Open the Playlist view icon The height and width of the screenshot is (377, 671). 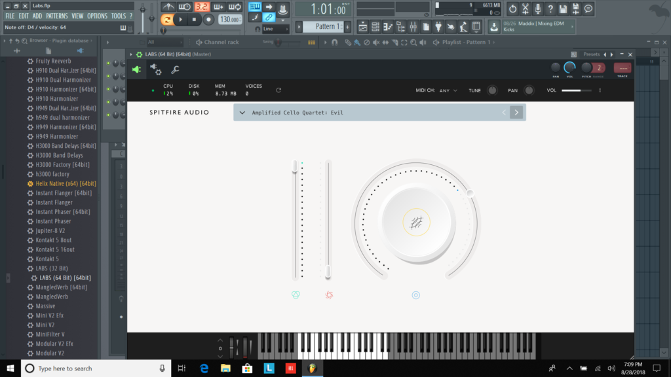pos(362,27)
